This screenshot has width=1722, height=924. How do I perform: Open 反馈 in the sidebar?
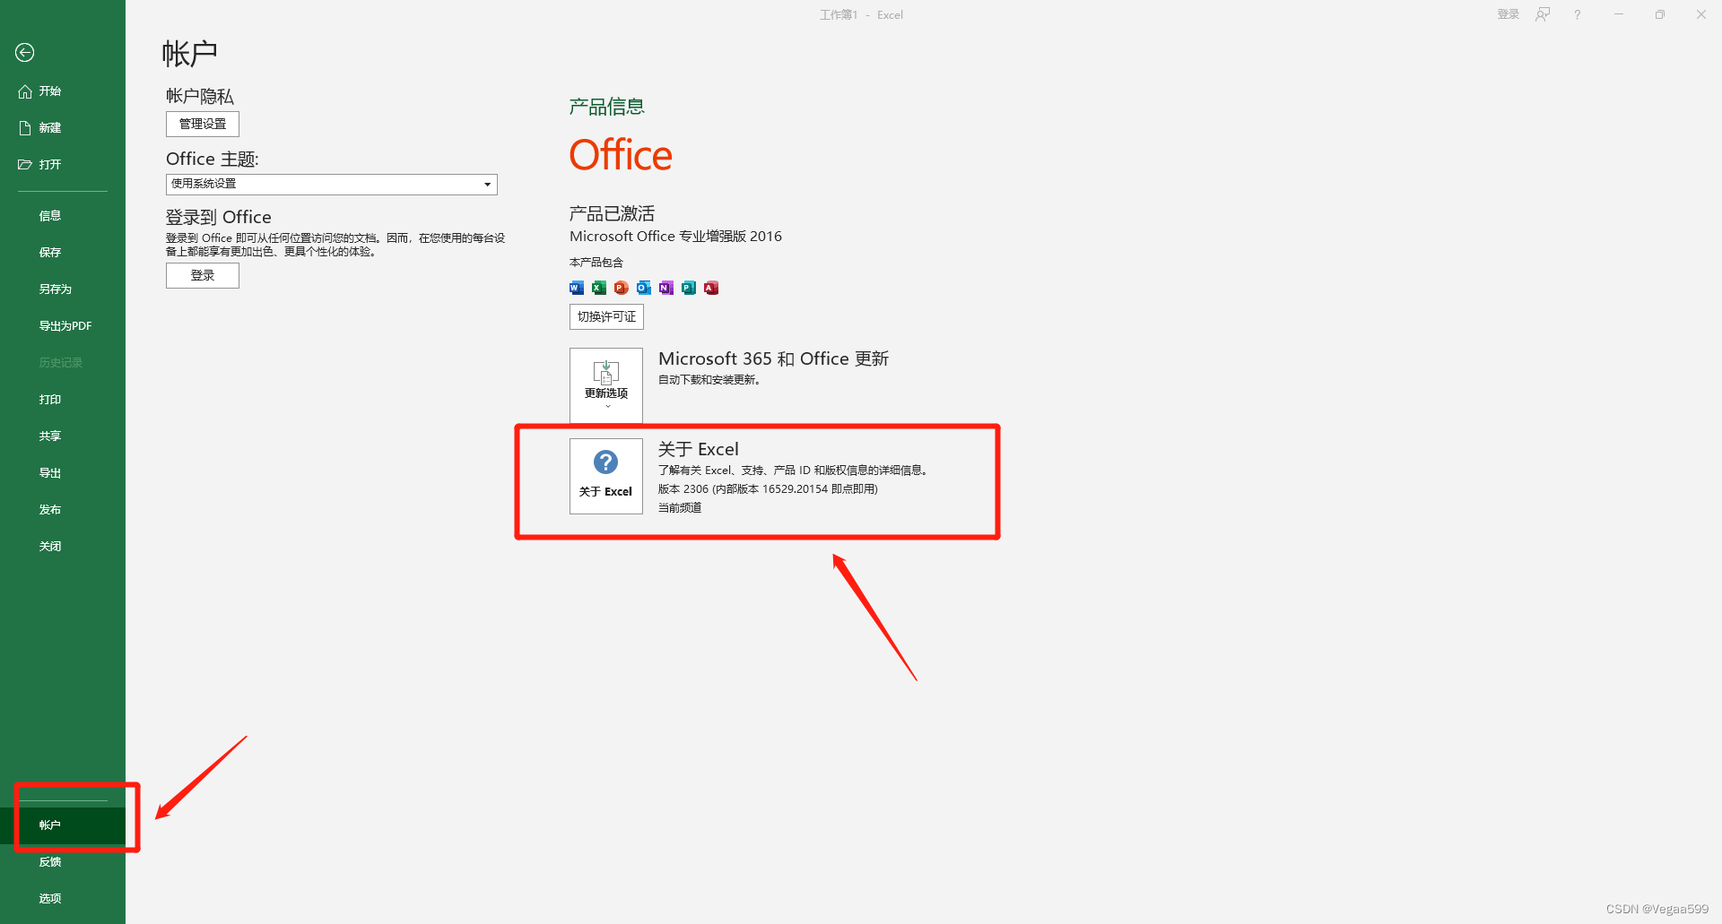pos(63,862)
